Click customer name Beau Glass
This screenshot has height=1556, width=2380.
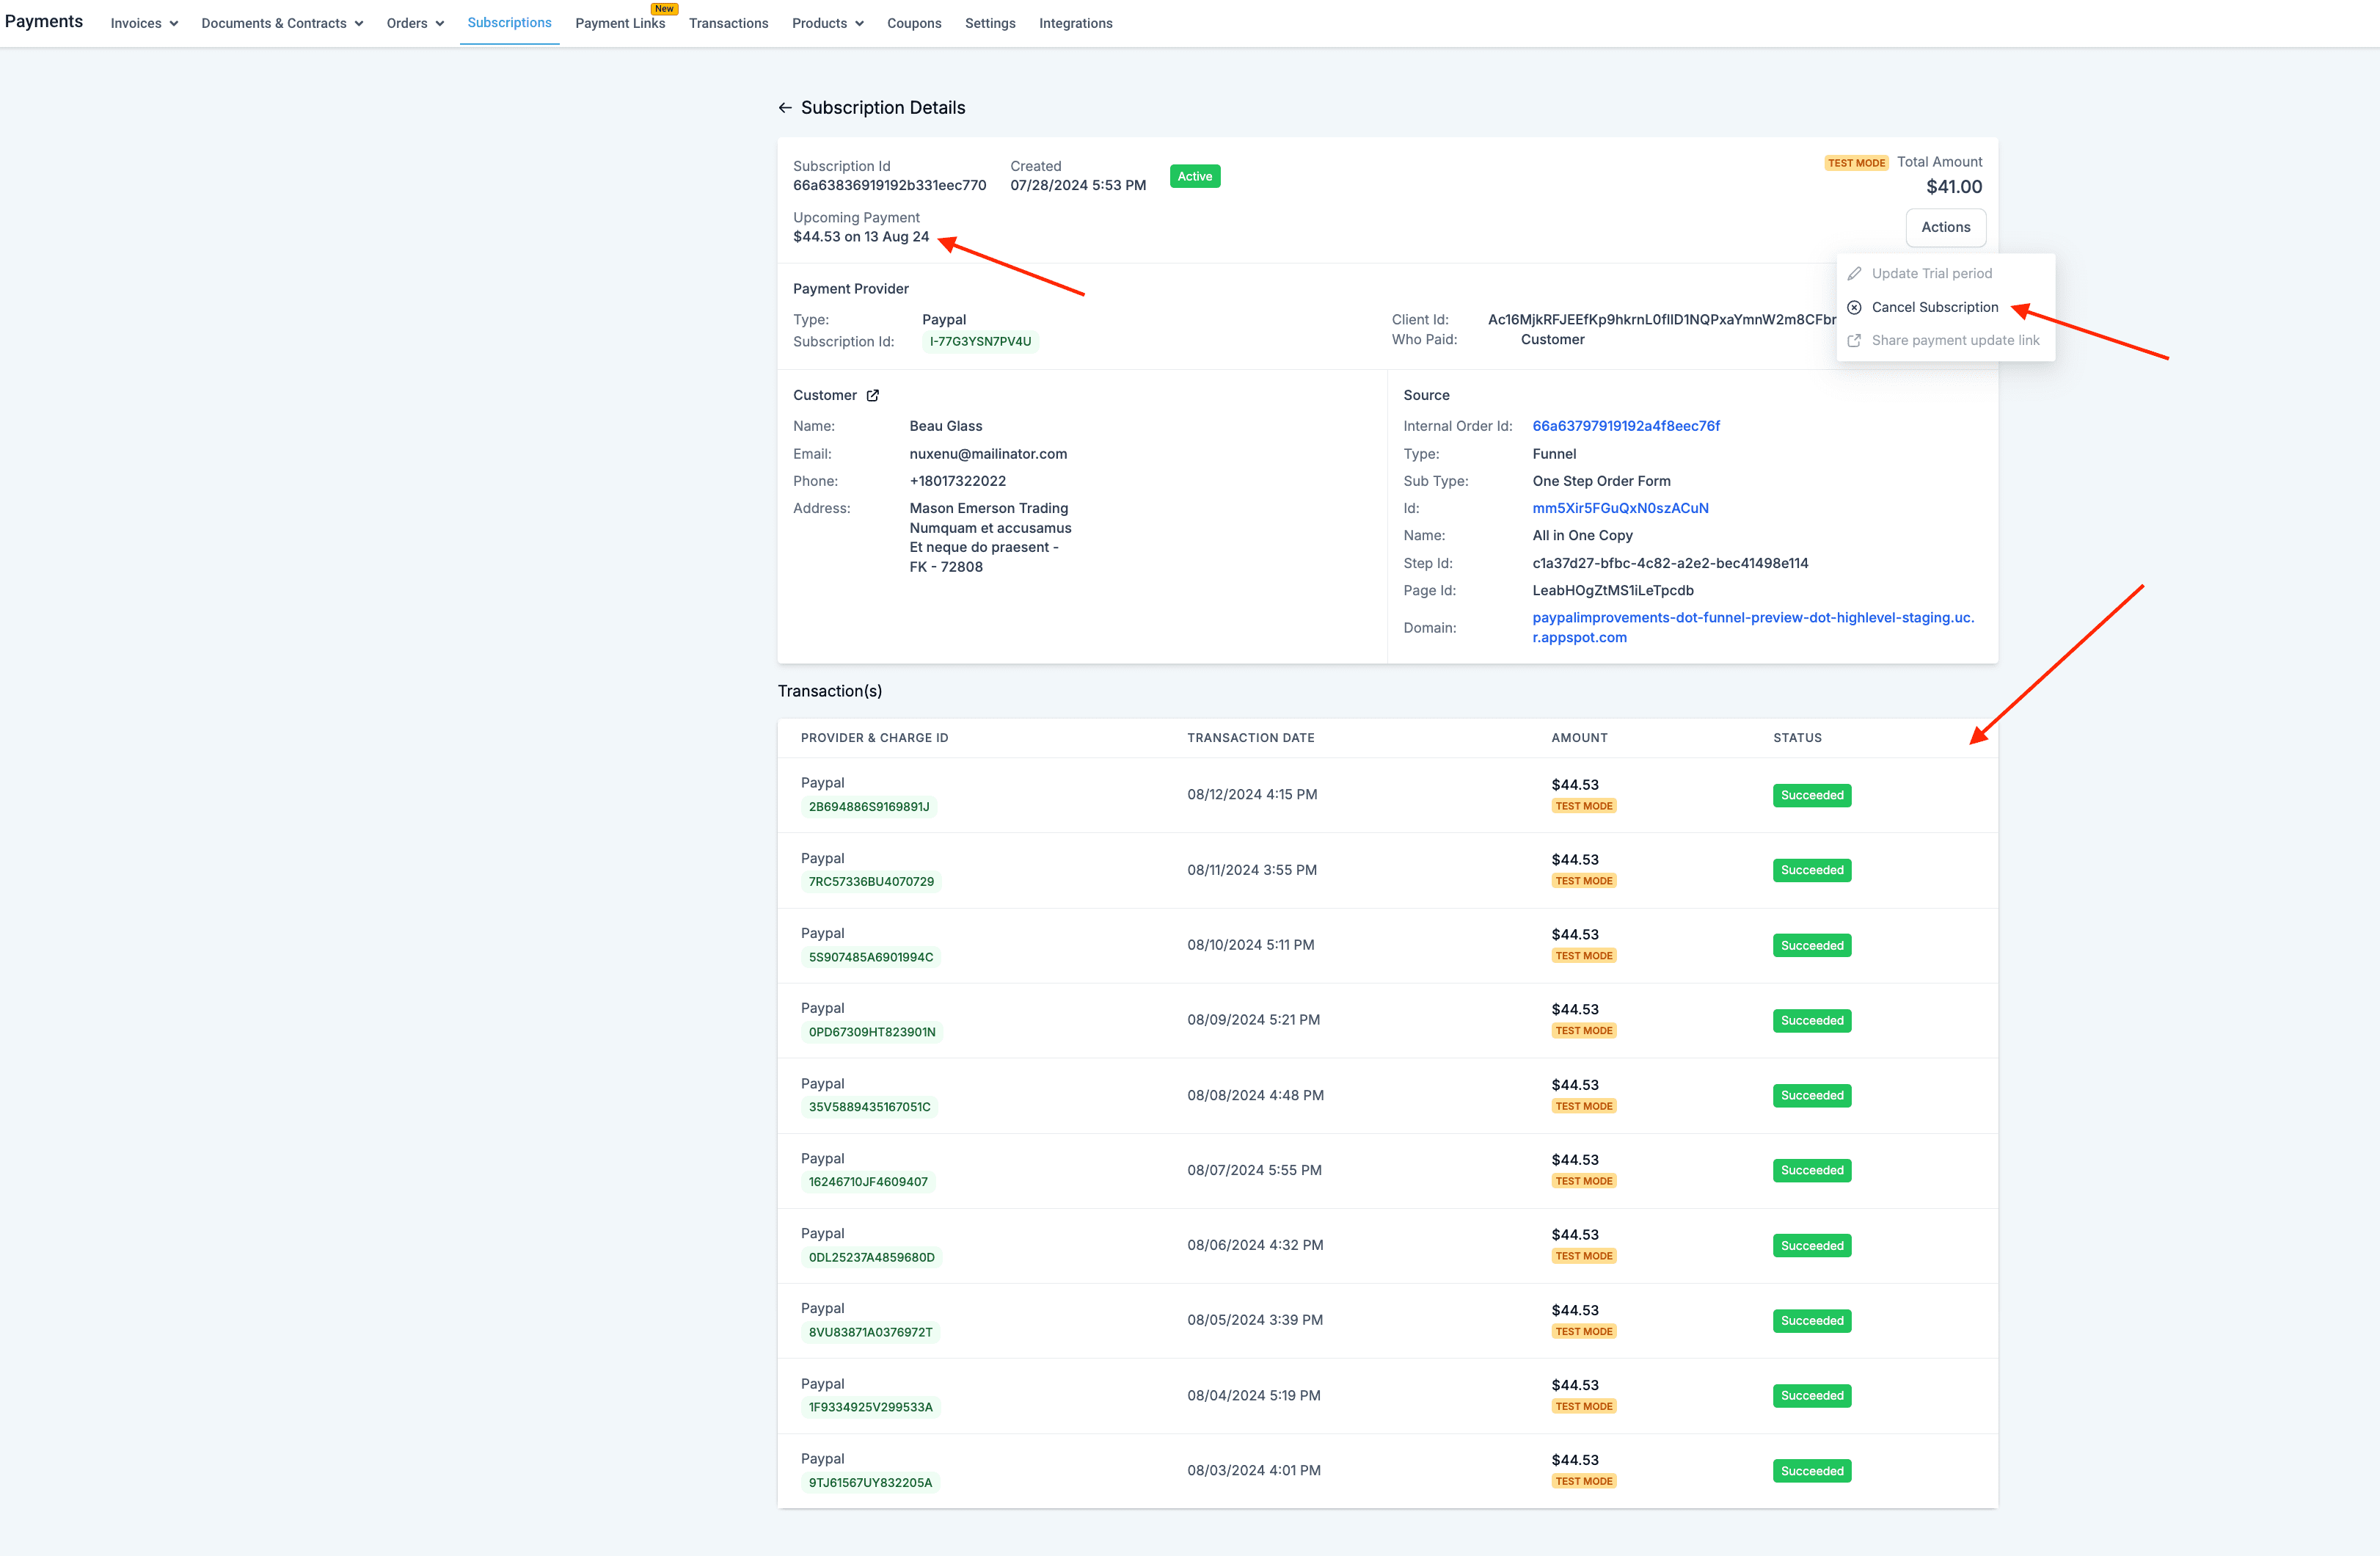pos(946,426)
